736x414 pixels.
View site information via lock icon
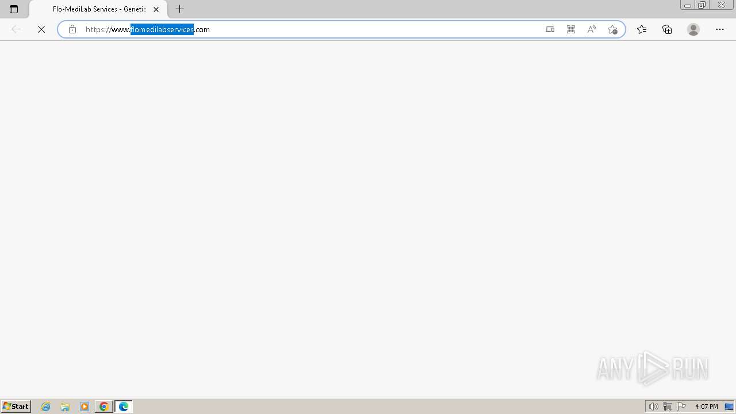[72, 29]
